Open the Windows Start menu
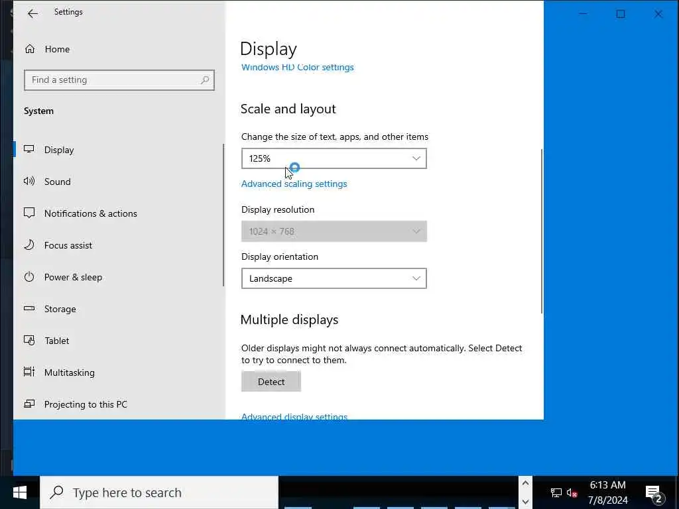The width and height of the screenshot is (679, 509). point(19,492)
